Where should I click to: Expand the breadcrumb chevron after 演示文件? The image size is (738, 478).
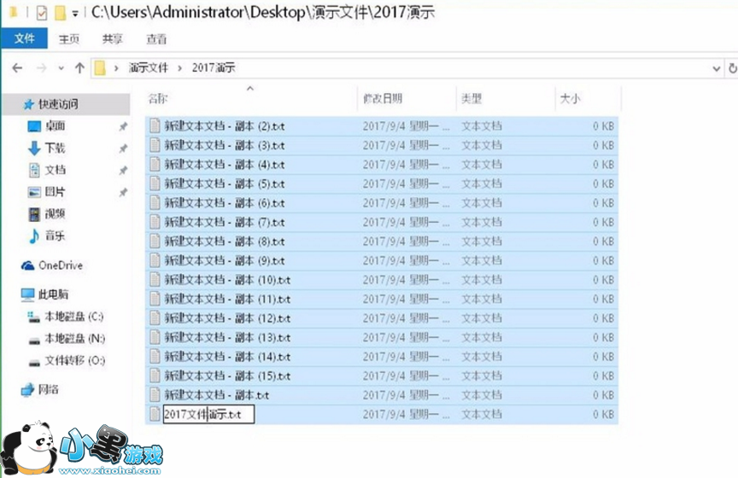(x=179, y=68)
